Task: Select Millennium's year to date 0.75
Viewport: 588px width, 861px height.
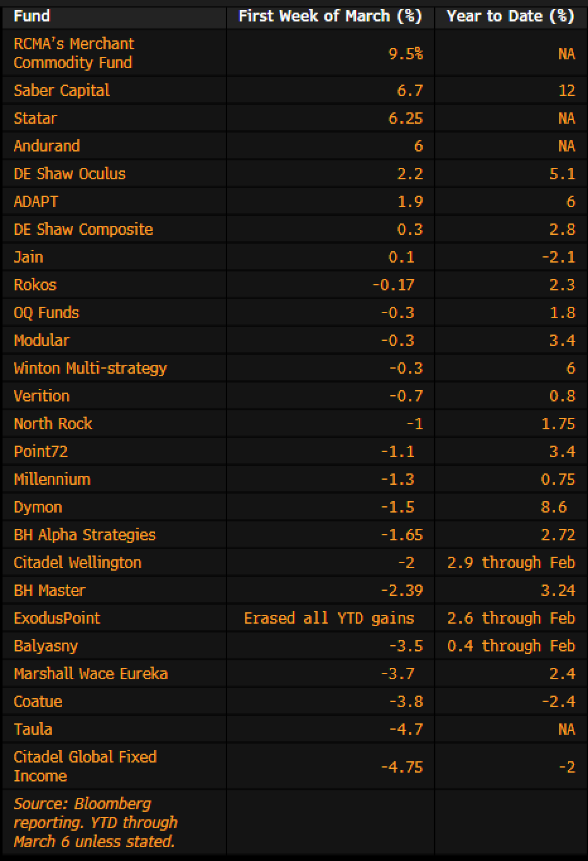Action: point(558,479)
